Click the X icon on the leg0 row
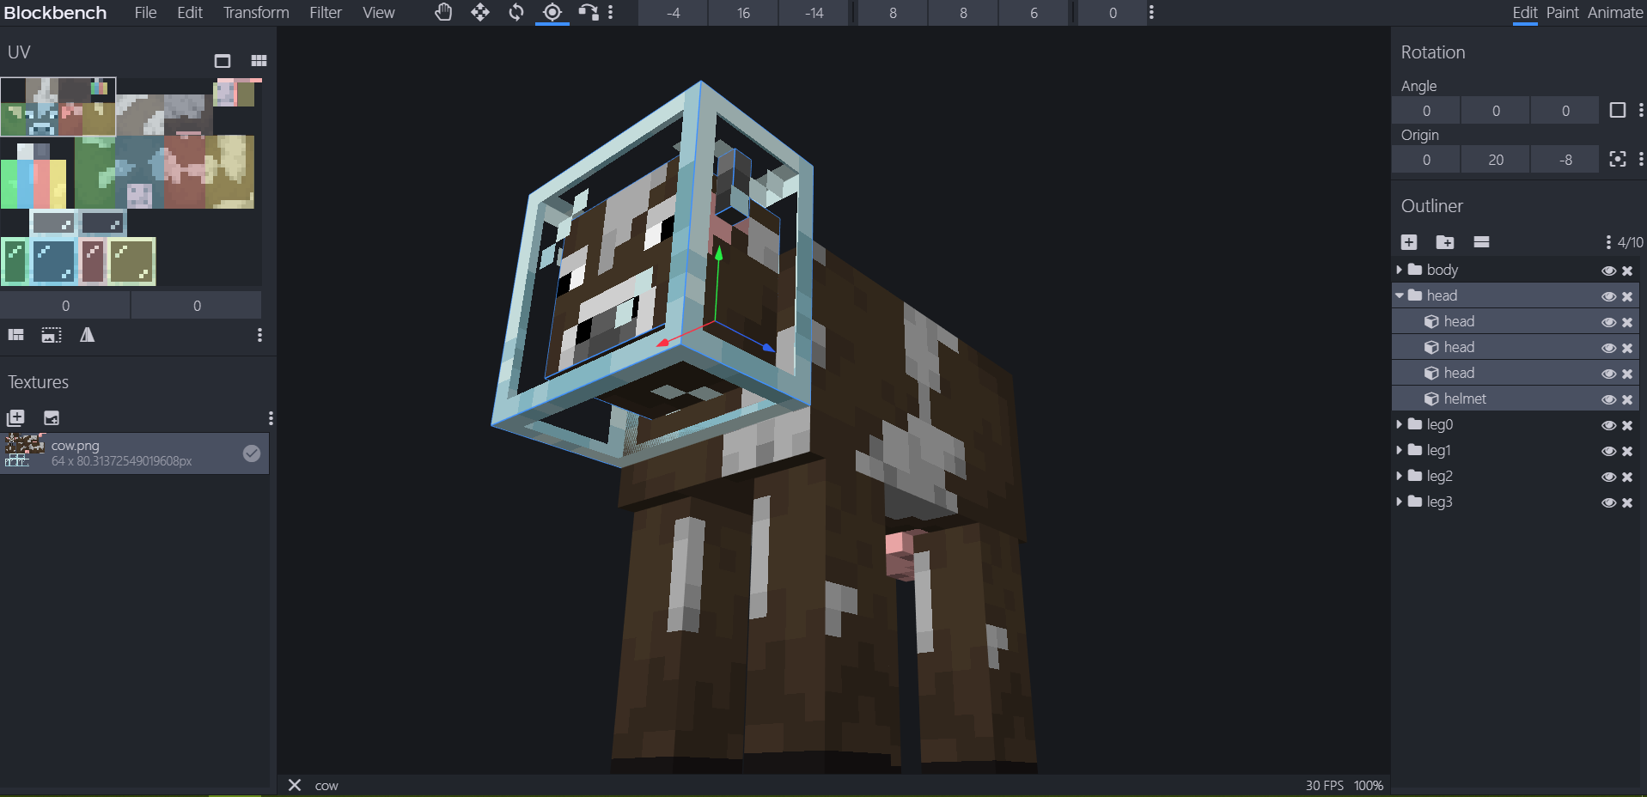Screen dimensions: 1647x797 click(1627, 425)
